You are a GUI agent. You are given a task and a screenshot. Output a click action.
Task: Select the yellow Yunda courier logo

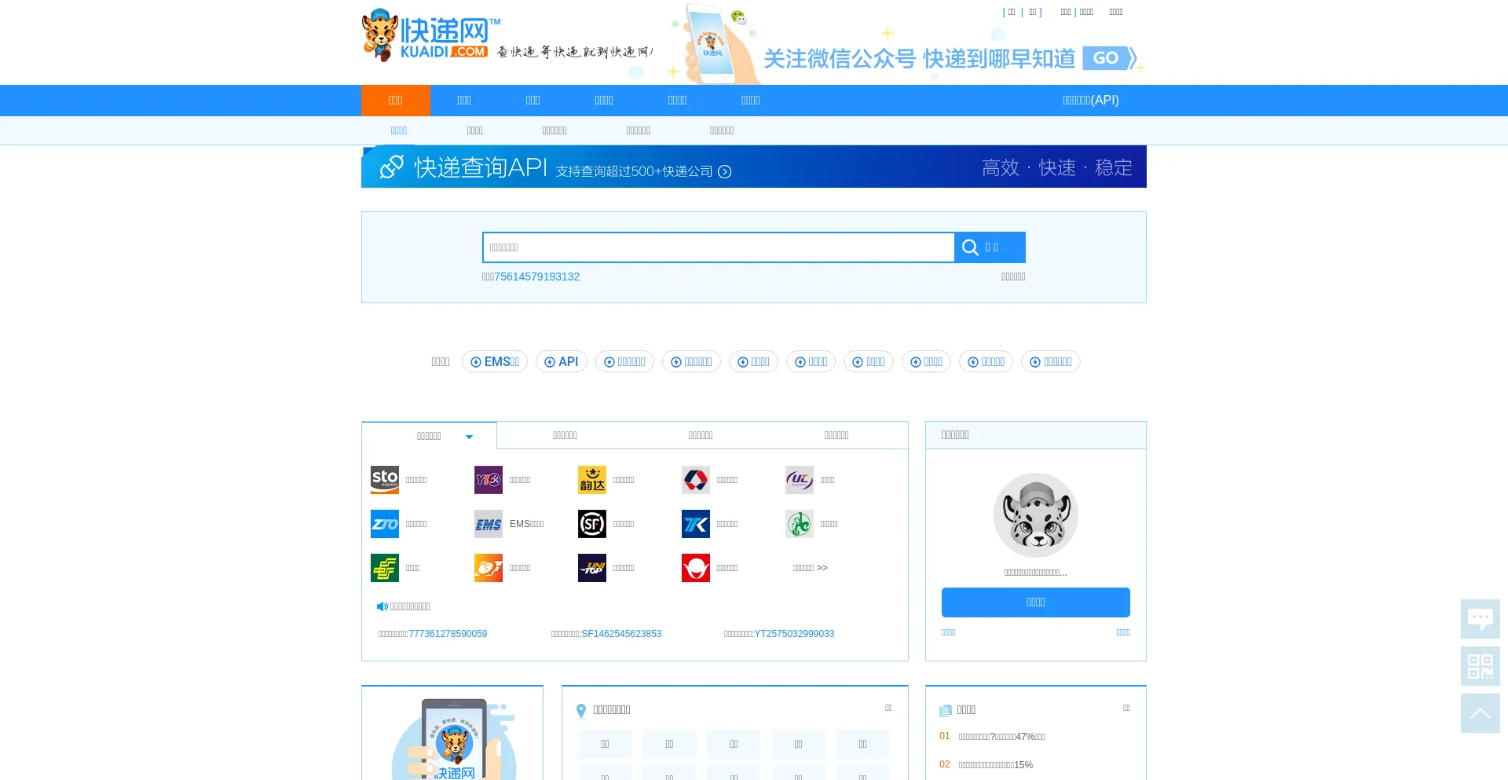pyautogui.click(x=591, y=480)
